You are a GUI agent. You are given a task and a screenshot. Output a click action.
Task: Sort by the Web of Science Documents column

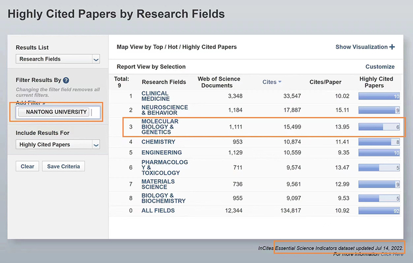pos(219,82)
